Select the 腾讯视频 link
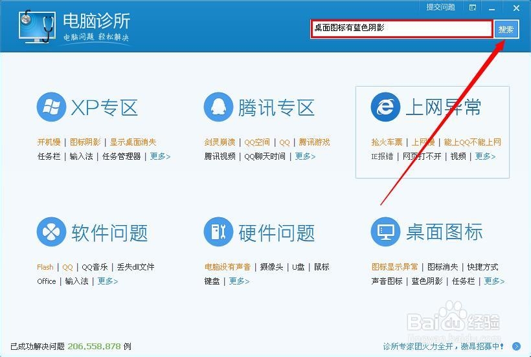 pos(220,157)
